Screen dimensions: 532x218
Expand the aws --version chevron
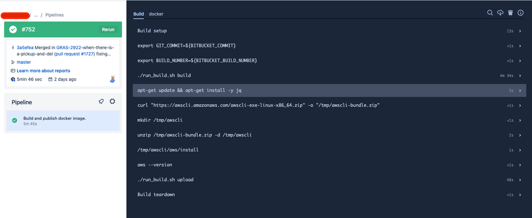(x=520, y=165)
